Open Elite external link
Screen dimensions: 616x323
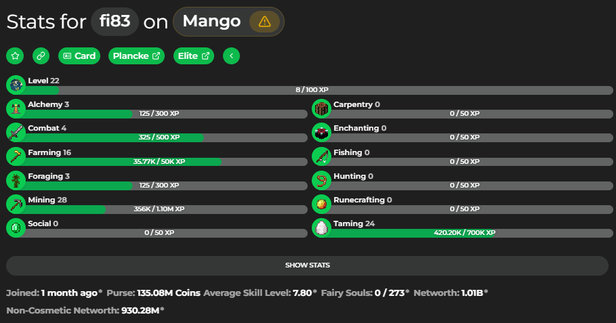pyautogui.click(x=194, y=56)
